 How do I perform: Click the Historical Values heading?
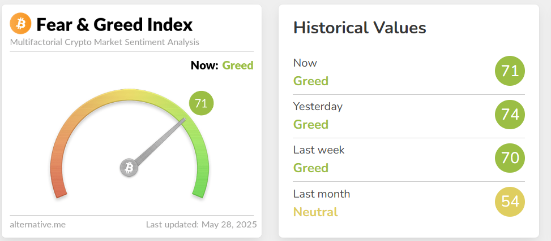pyautogui.click(x=360, y=28)
